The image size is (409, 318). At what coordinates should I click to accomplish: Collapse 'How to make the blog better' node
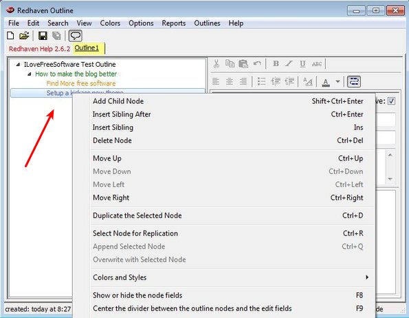click(x=29, y=74)
